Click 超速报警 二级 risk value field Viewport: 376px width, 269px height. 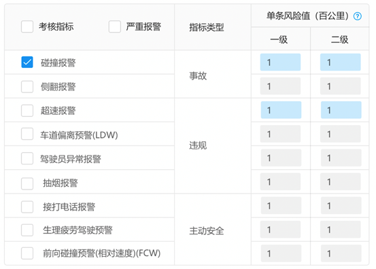[x=341, y=110]
